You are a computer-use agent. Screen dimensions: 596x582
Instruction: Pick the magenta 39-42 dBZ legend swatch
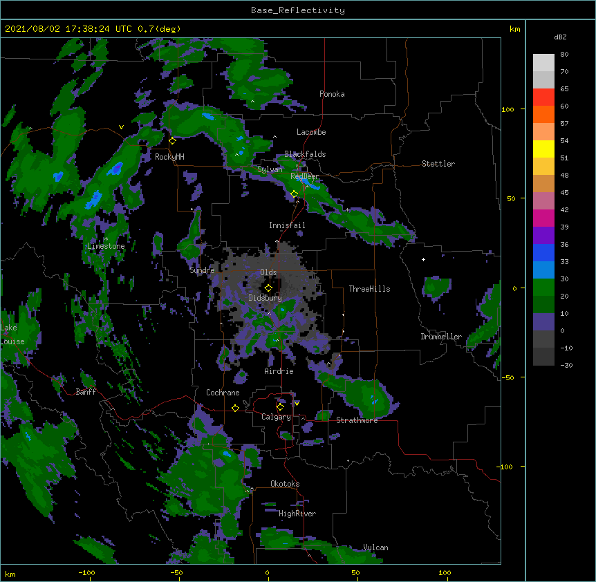click(543, 218)
